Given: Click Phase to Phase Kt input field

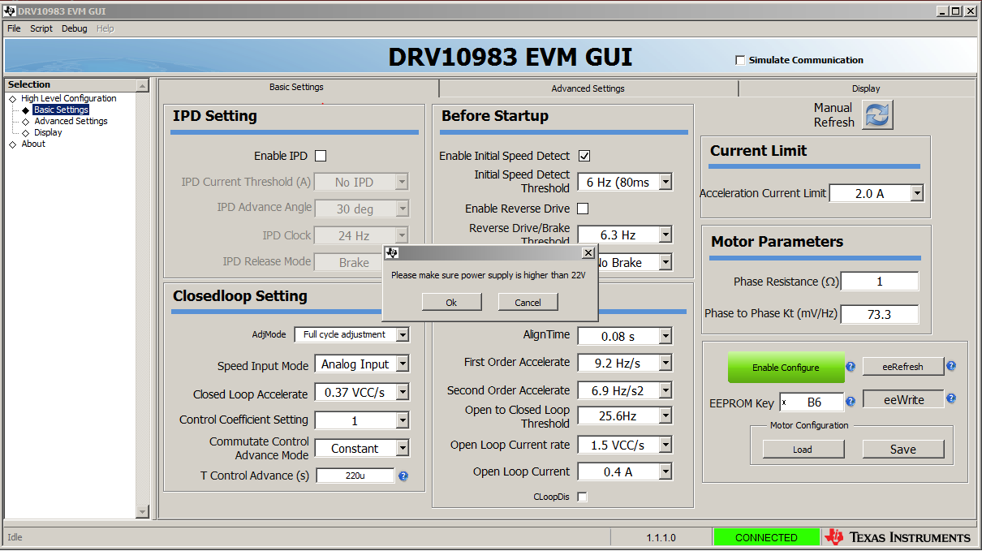Looking at the screenshot, I should 880,314.
